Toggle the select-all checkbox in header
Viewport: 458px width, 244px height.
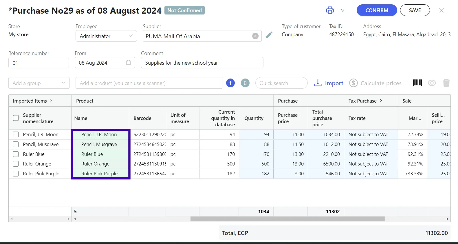click(x=16, y=118)
